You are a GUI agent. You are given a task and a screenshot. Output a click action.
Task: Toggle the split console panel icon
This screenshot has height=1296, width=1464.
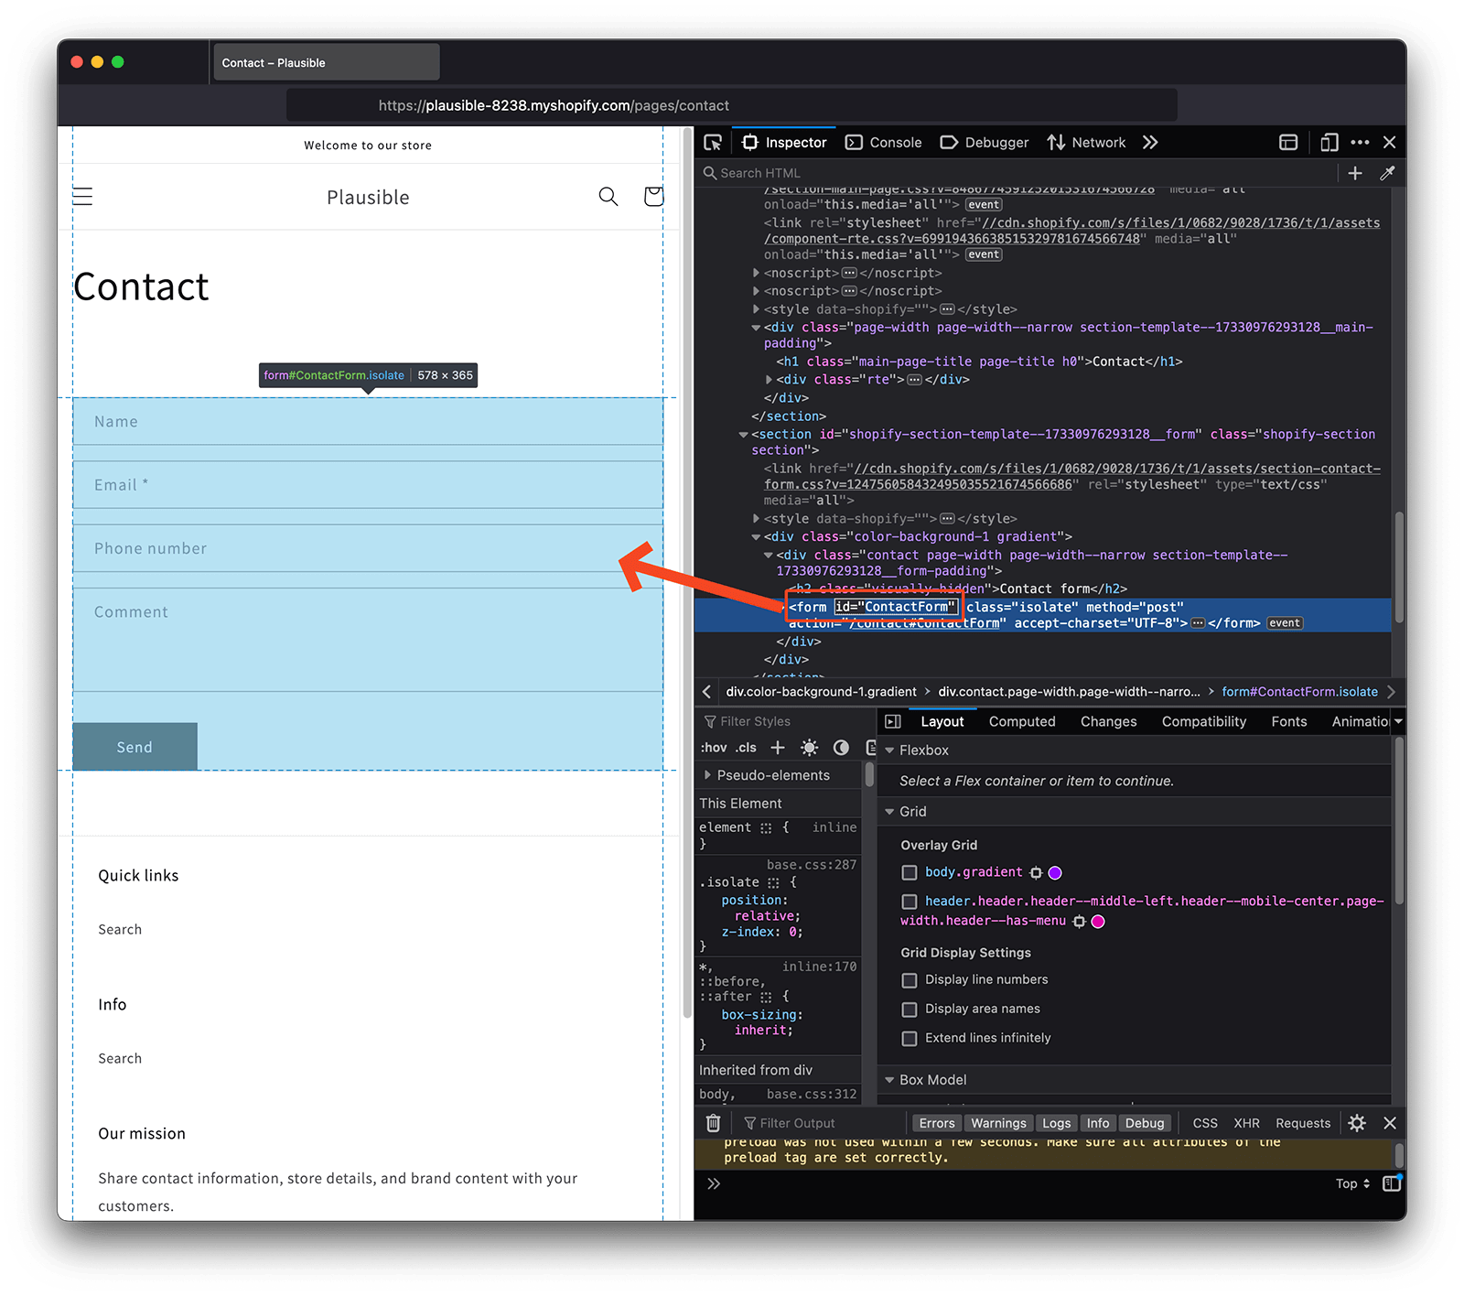1288,142
